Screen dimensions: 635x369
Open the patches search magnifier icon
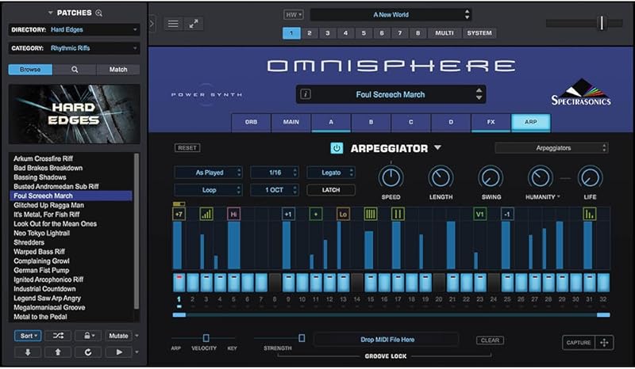coord(98,13)
